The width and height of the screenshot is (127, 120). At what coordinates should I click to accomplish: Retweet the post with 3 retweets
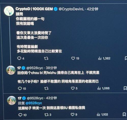click(x=48, y=115)
